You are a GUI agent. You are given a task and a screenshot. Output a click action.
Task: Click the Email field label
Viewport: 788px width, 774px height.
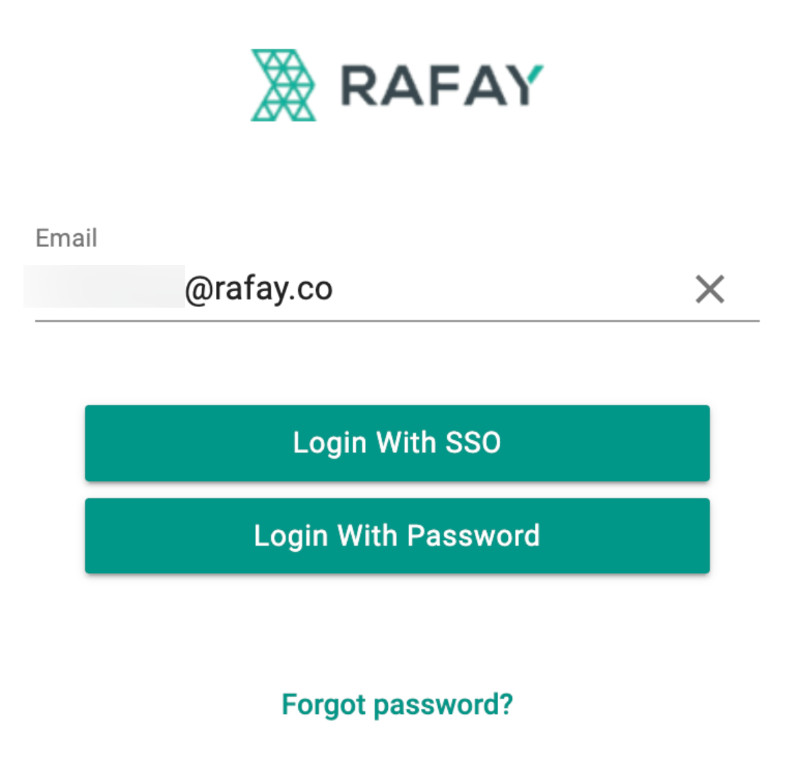(x=66, y=237)
